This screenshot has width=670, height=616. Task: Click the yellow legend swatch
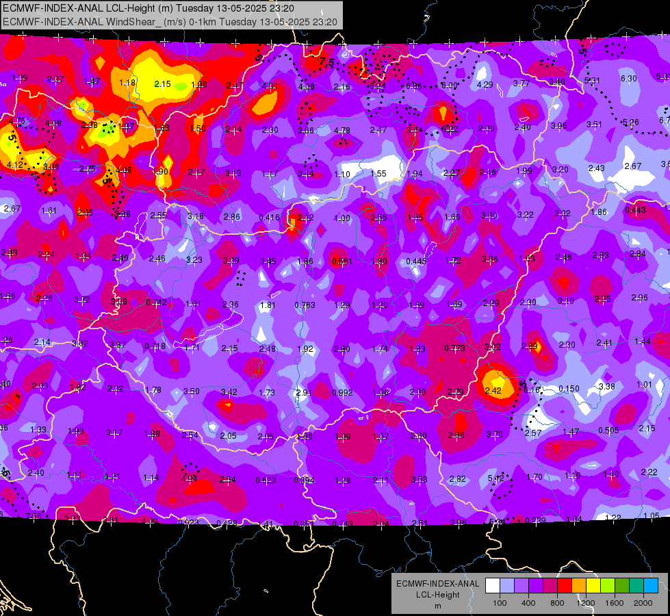point(593,586)
